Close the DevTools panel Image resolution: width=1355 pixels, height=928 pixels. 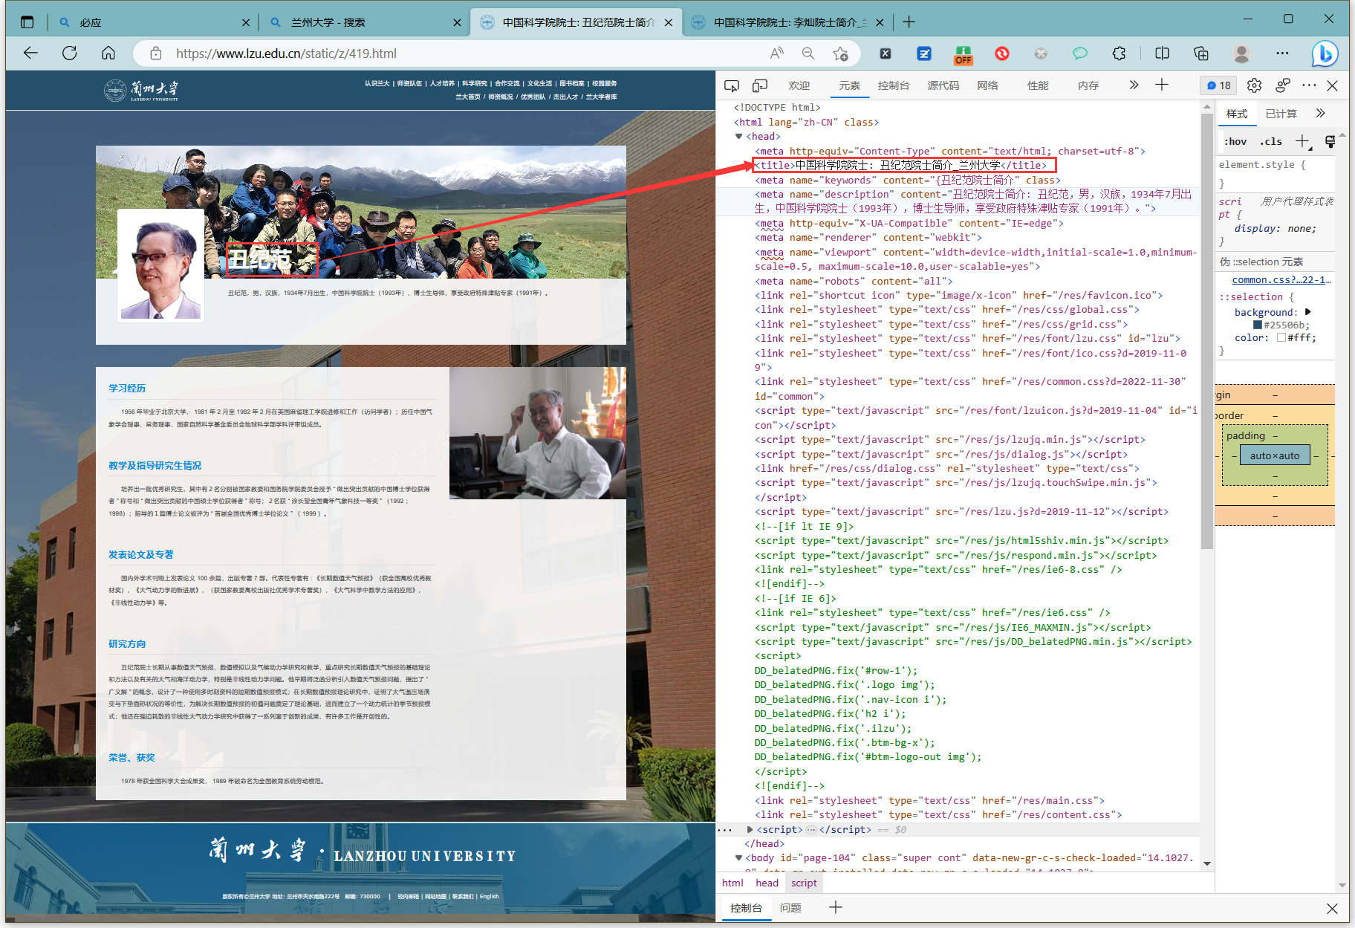point(1333,85)
